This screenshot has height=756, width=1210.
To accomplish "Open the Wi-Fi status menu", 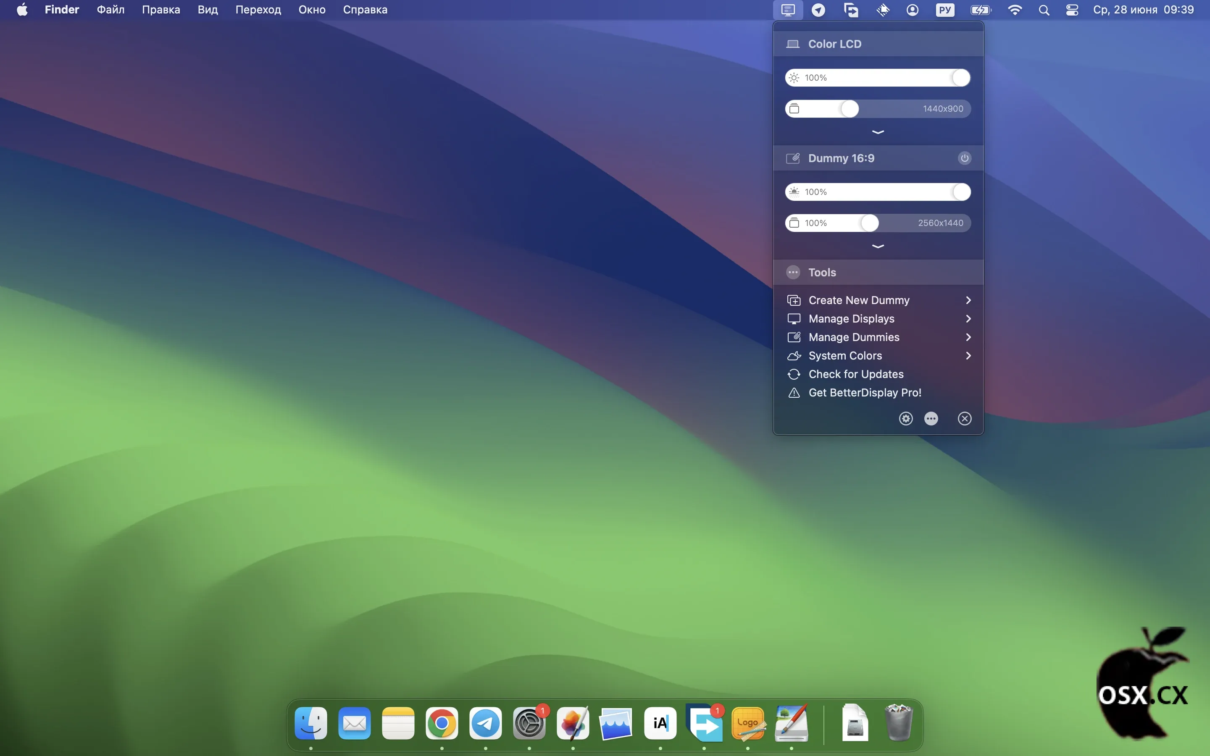I will click(x=1015, y=10).
